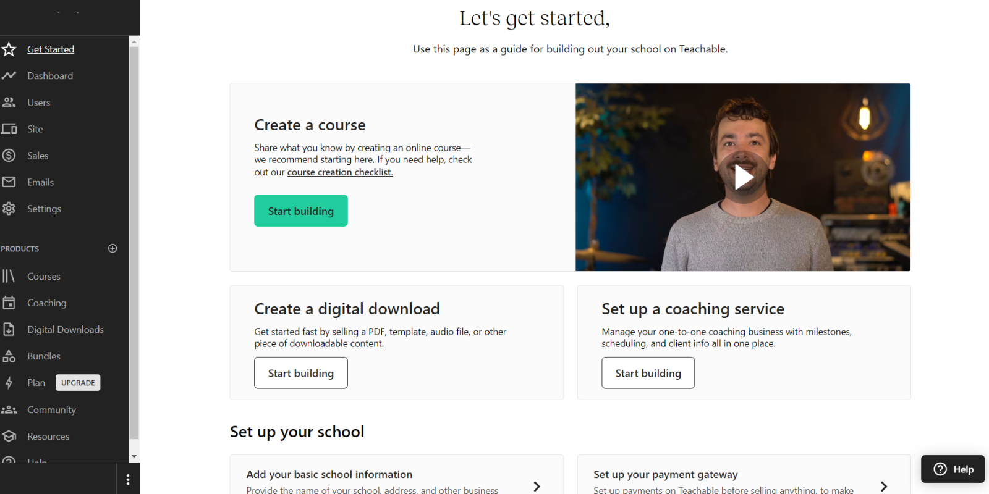Screen dimensions: 989x494
Task: Open the Site settings icon
Action: [9, 128]
